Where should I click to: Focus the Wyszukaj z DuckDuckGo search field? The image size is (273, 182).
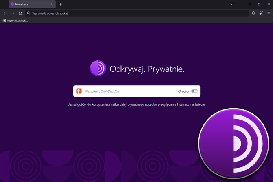click(x=137, y=91)
